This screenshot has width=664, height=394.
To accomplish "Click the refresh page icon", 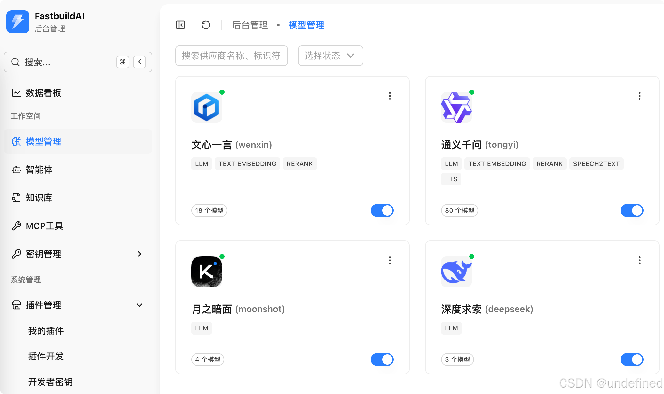I will [206, 25].
